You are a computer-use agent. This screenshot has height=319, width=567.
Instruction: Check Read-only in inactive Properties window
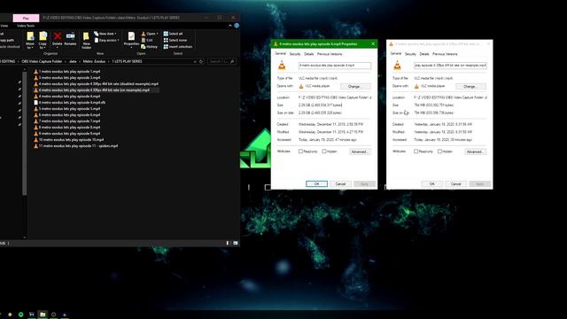click(416, 152)
